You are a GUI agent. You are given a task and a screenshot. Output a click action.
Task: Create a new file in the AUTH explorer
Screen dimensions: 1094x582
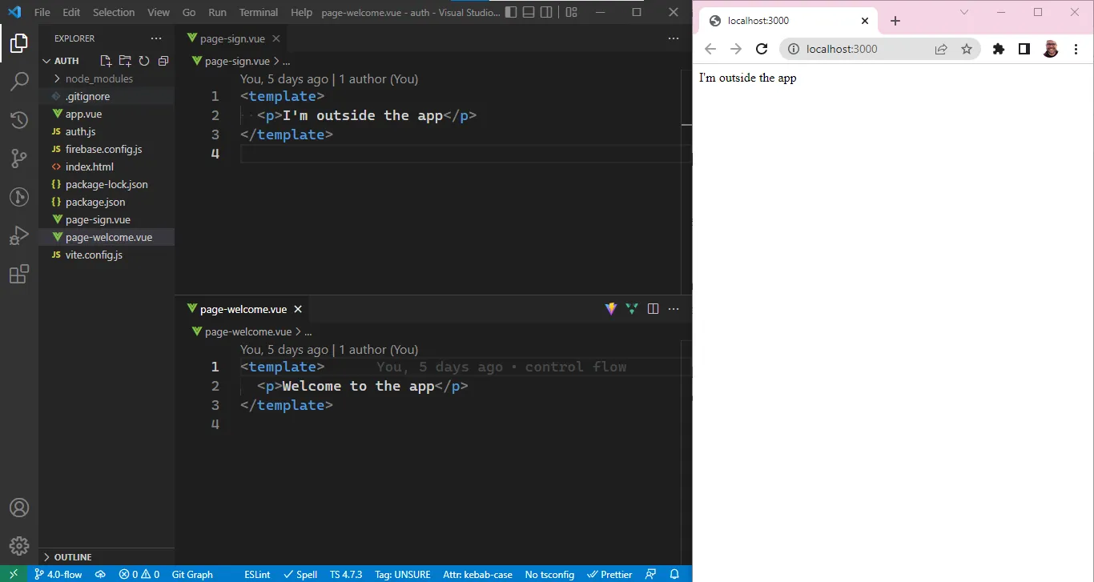click(105, 60)
